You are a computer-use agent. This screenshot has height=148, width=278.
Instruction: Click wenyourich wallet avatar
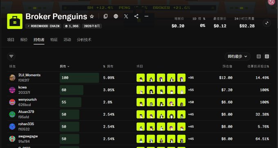click(12, 102)
